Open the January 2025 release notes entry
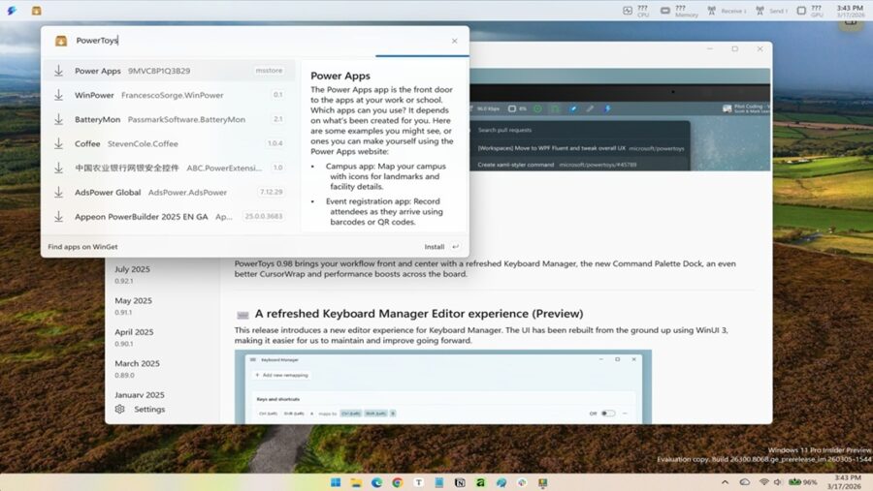The width and height of the screenshot is (873, 491). tap(139, 394)
